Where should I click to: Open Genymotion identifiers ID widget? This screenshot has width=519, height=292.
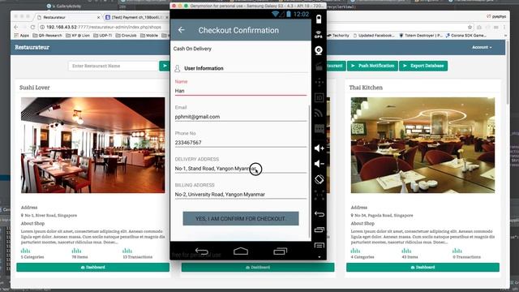319,98
